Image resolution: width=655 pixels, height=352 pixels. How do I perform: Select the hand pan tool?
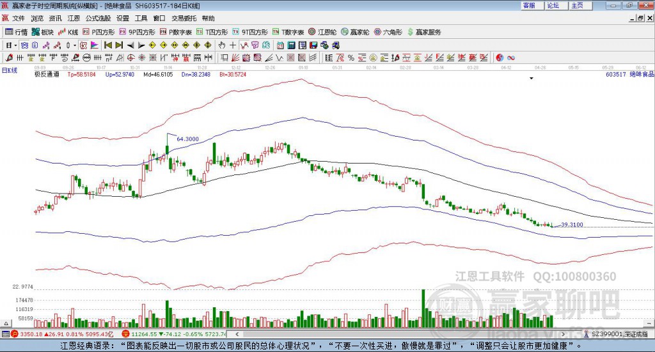[221, 45]
